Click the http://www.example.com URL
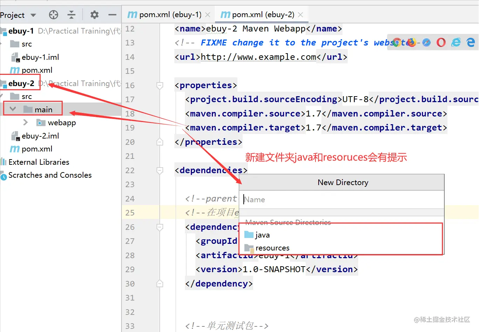This screenshot has height=332, width=479. pos(258,57)
